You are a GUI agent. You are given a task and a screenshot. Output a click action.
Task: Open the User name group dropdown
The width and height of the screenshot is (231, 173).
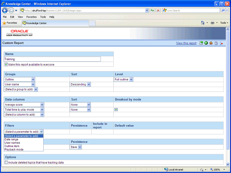19,84
